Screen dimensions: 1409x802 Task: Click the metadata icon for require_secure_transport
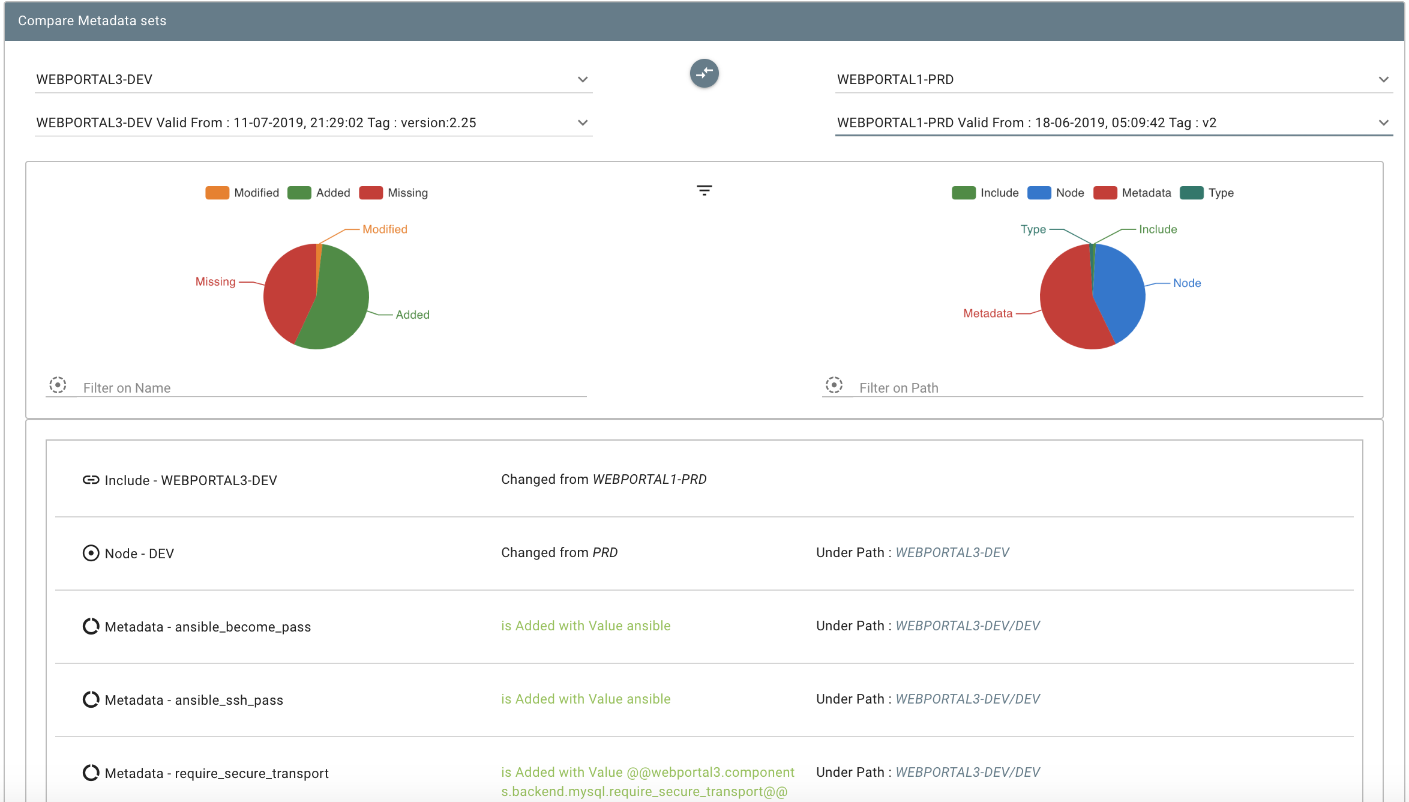[x=91, y=773]
